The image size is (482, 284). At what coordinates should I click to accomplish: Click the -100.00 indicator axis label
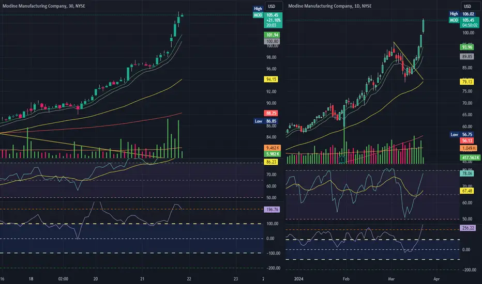pyautogui.click(x=273, y=254)
